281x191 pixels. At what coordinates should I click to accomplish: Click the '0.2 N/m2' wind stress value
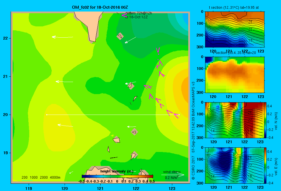click(x=171, y=178)
